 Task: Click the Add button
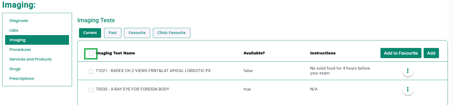pyautogui.click(x=431, y=53)
